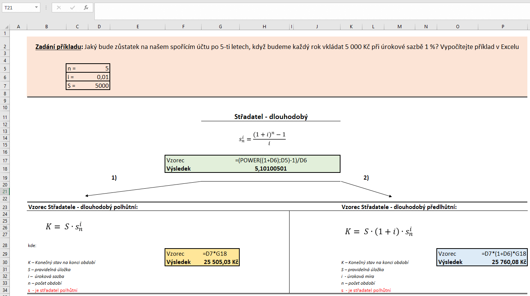
Task: Select row 21 header
Action: tap(5, 191)
